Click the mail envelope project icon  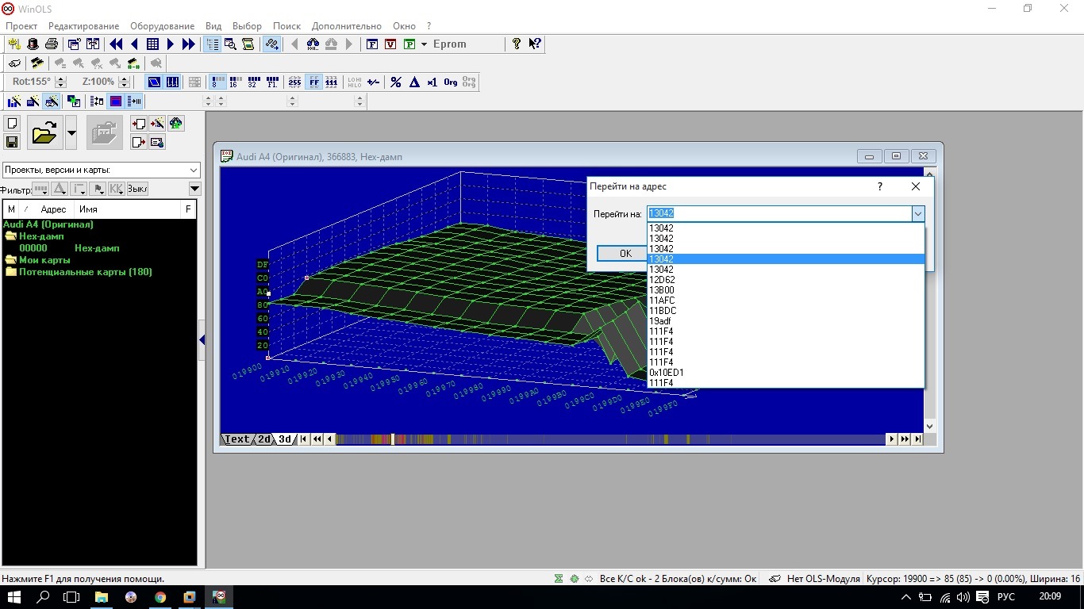(x=157, y=142)
